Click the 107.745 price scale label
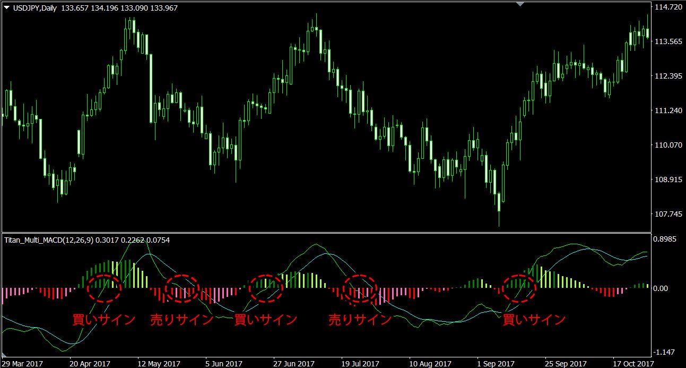Screen dimensions: 686x368 pos(668,214)
